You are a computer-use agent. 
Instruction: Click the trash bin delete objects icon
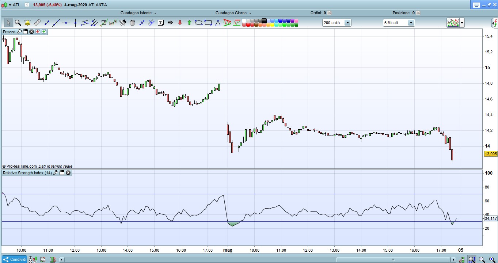click(x=132, y=23)
